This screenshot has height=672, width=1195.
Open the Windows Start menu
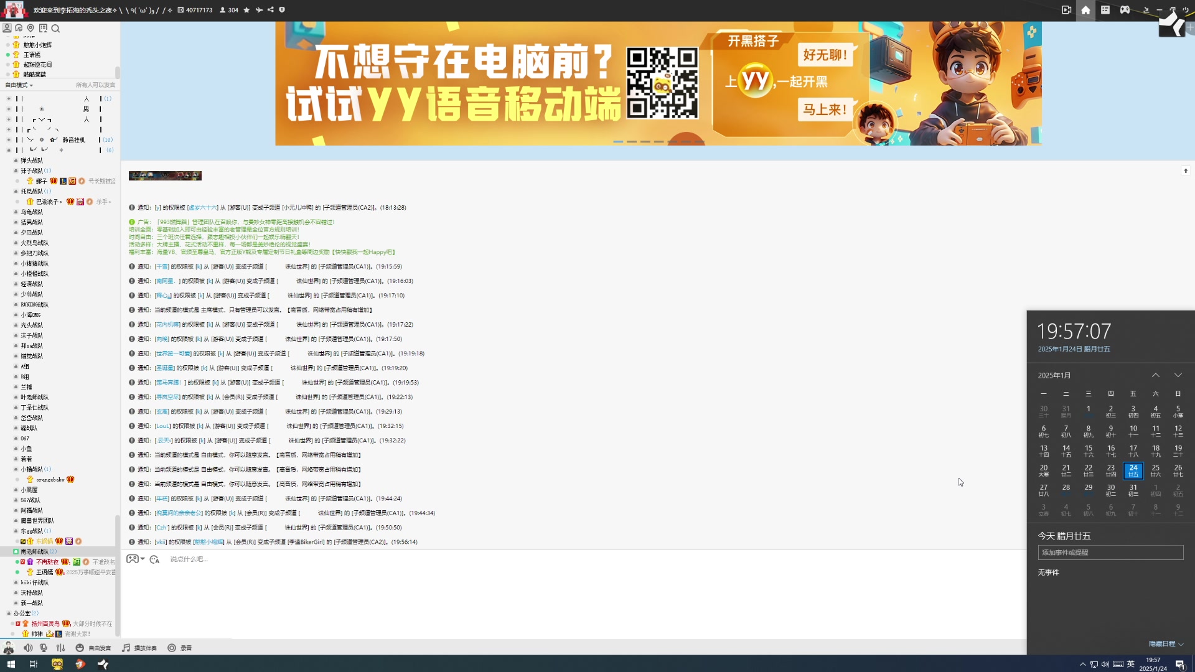11,664
